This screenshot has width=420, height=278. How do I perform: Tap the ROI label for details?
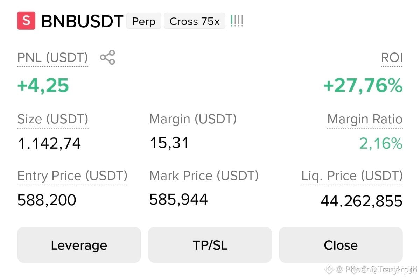tap(392, 58)
